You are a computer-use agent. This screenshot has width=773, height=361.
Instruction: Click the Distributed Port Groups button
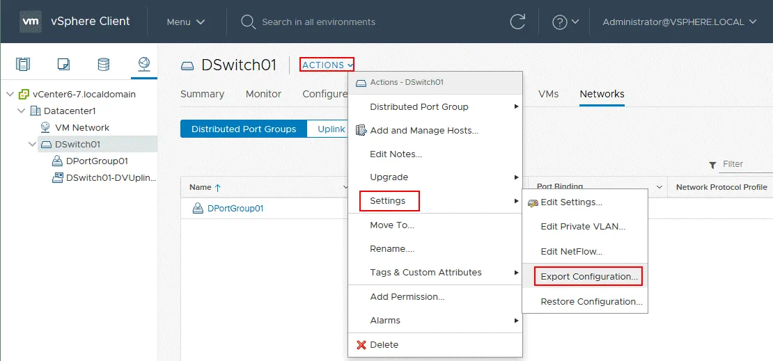coord(243,129)
